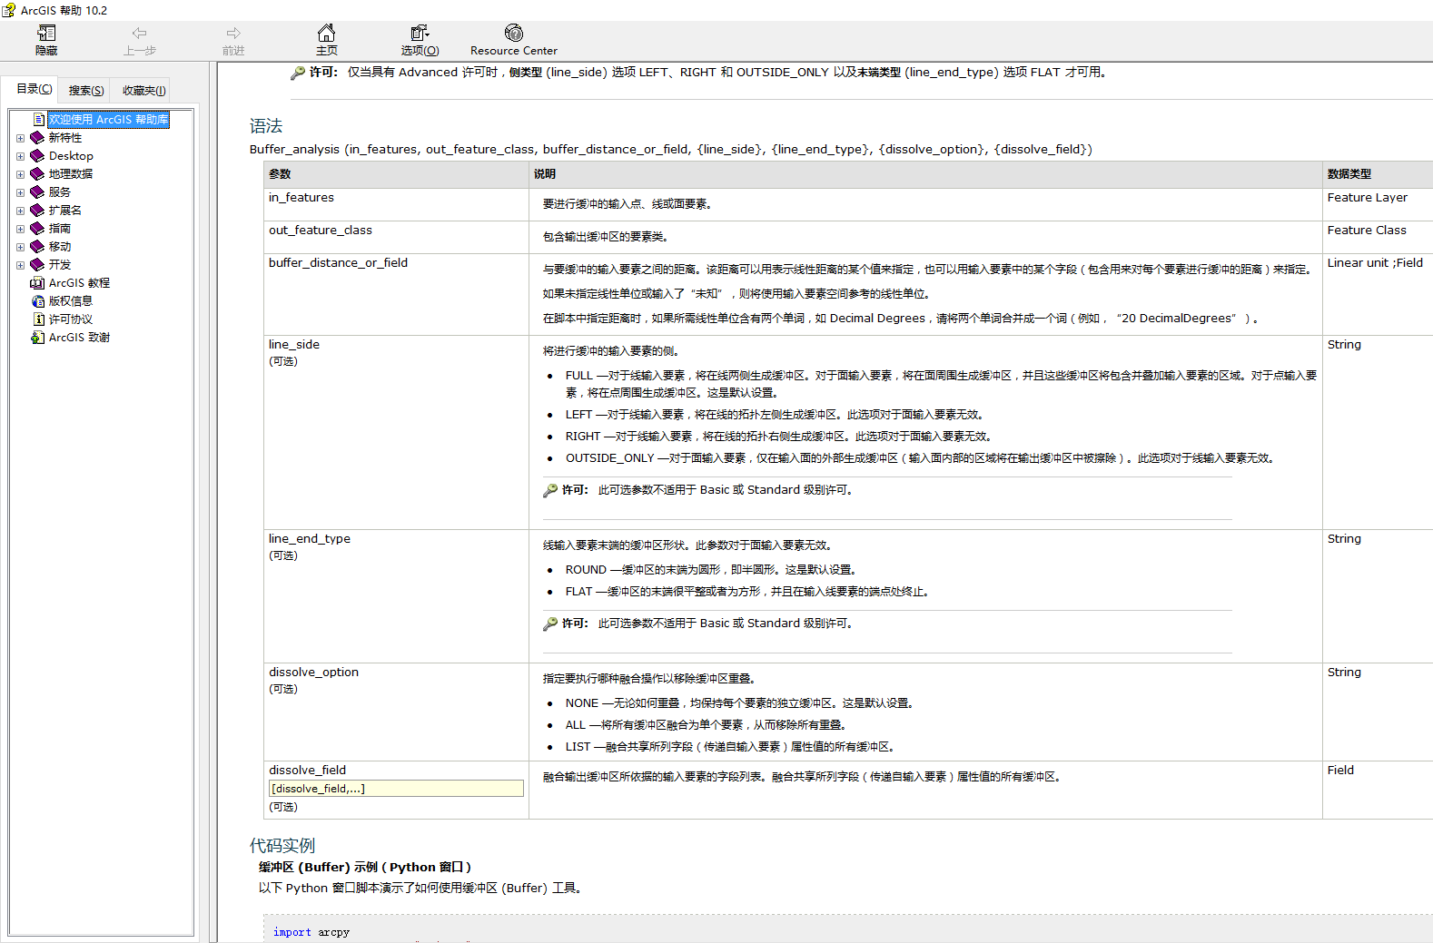Click the book icon beside 移动

[x=37, y=247]
